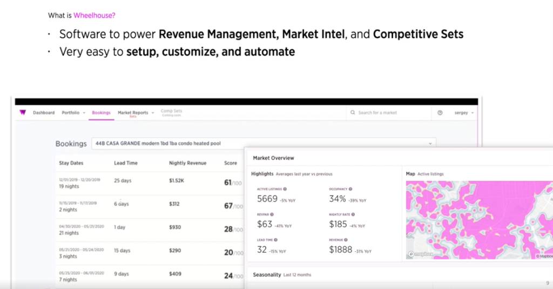Click the $63 RevPAR value
The width and height of the screenshot is (553, 289).
tap(265, 224)
